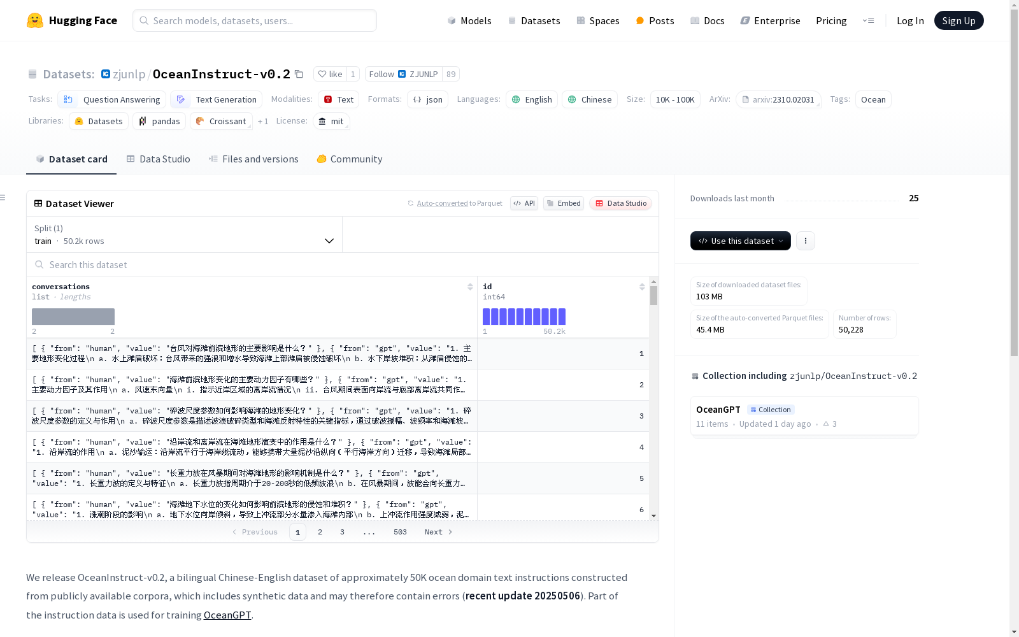The image size is (1019, 637).
Task: Filter by Question Answering task tag
Action: tap(111, 99)
